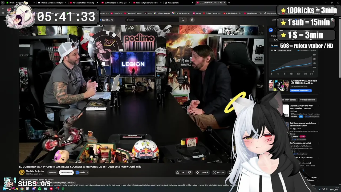This screenshot has height=192, width=341.
Task: Open options menu for MrBeast Answers video
Action: (319, 106)
